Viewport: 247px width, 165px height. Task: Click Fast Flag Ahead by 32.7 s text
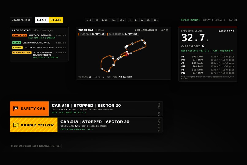point(69,113)
